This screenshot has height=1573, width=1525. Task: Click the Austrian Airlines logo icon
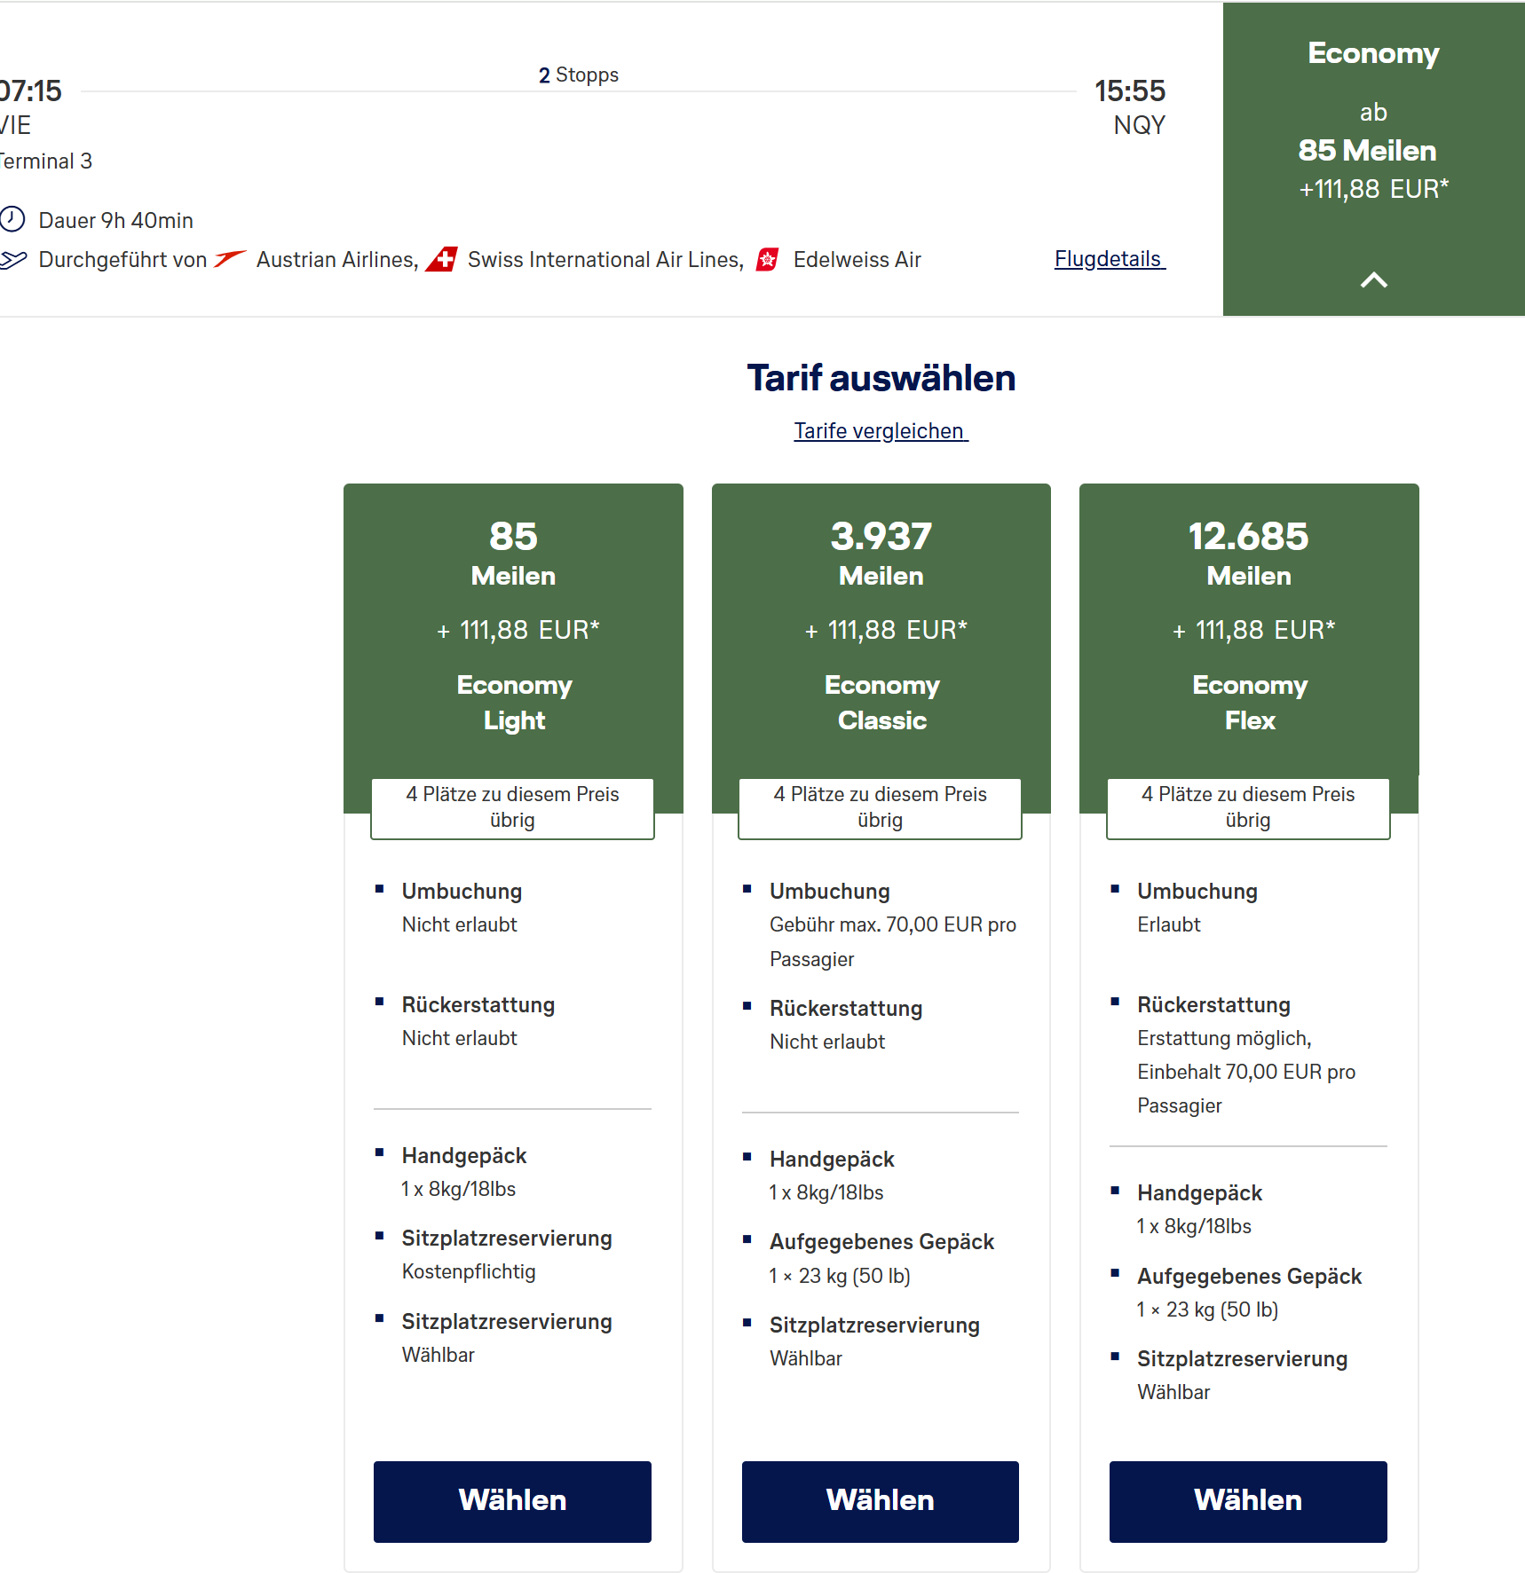tap(230, 259)
